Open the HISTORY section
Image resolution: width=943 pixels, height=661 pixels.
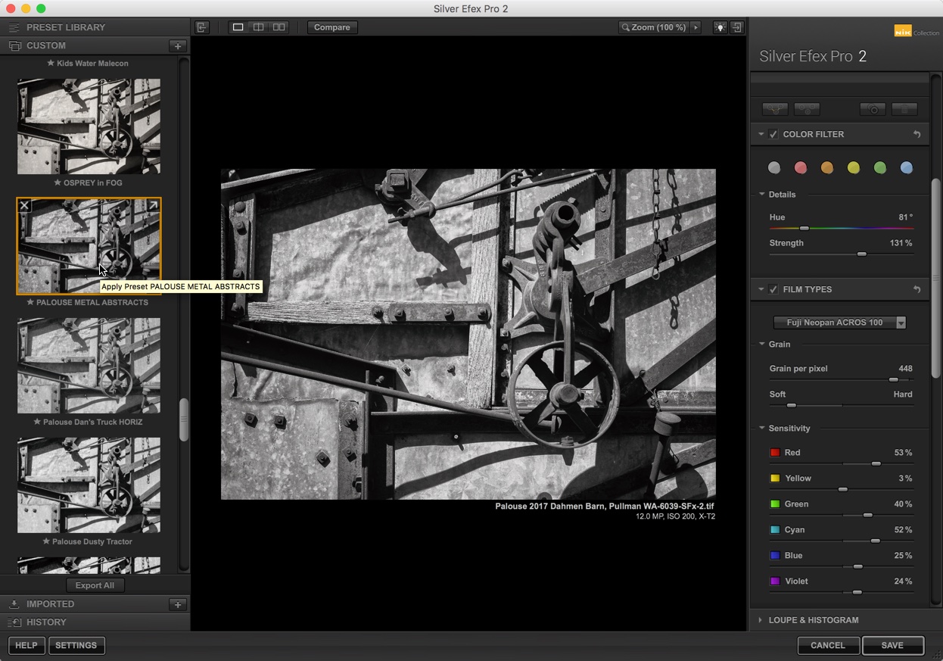coord(46,622)
